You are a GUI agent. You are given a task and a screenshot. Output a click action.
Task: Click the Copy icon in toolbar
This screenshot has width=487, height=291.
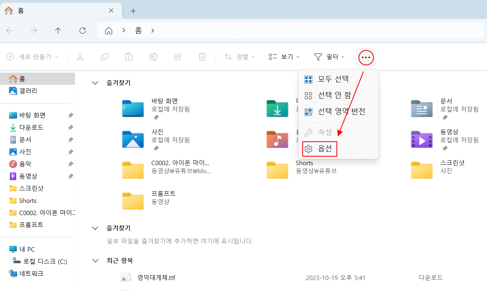105,57
